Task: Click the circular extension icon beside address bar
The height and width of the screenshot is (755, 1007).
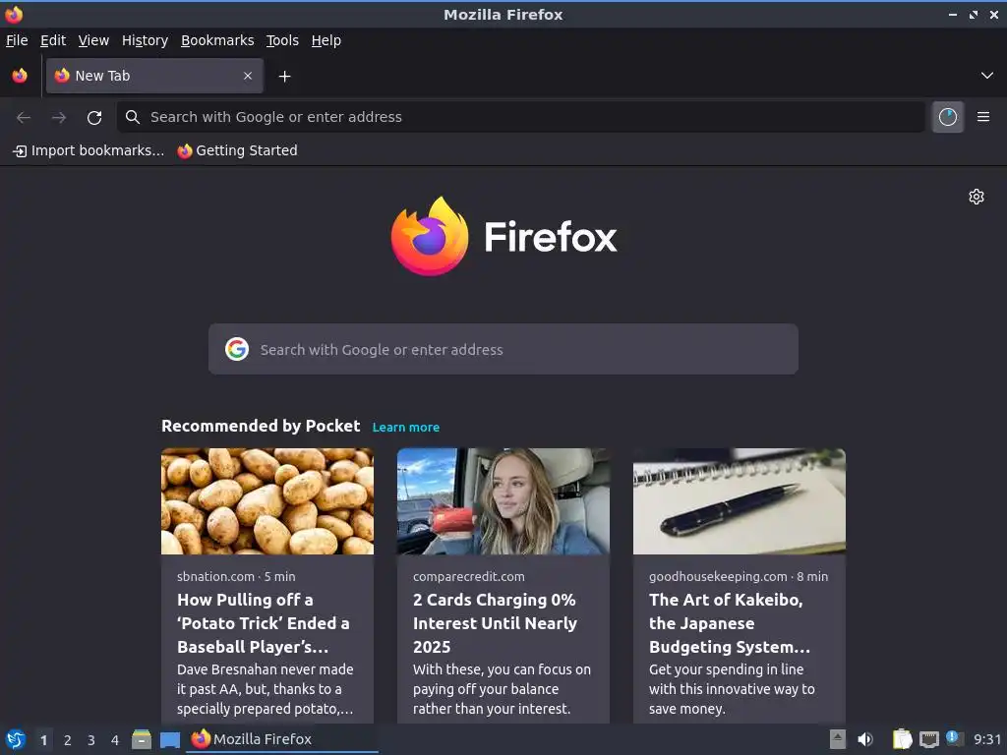Action: point(948,117)
